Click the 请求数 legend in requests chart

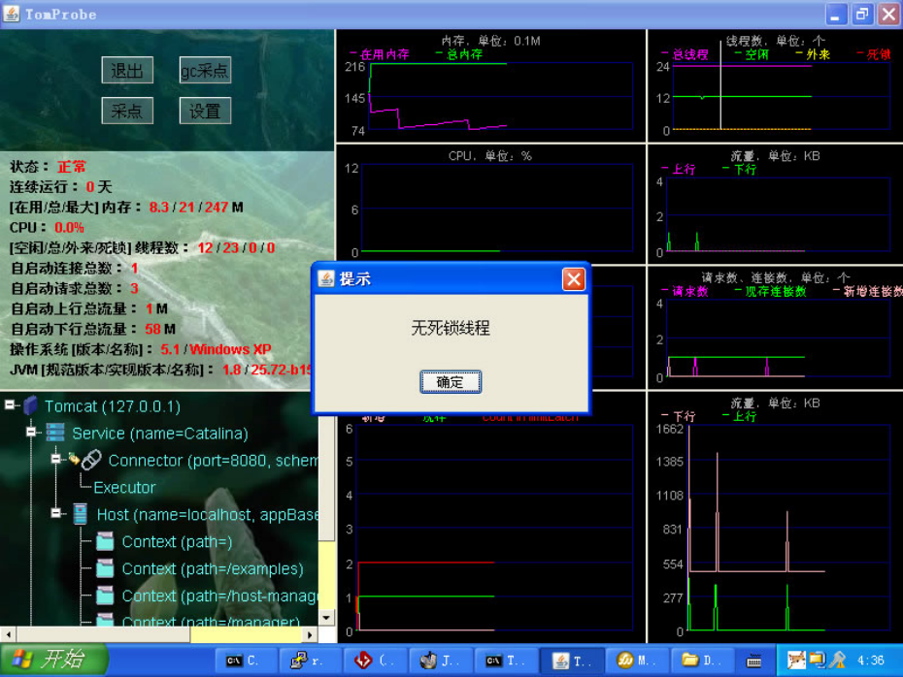click(686, 291)
